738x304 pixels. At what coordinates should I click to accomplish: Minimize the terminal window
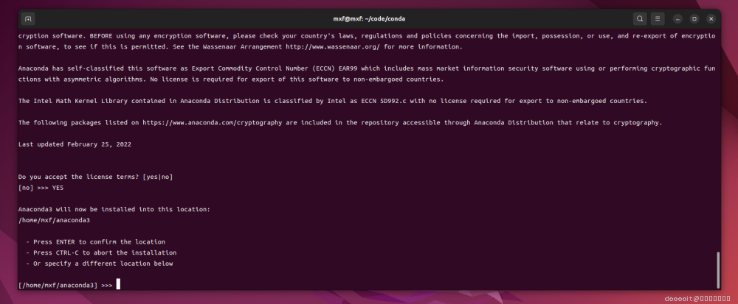[x=677, y=18]
